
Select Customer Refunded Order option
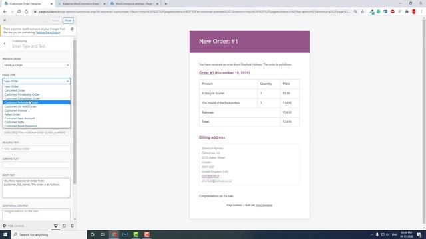coord(37,102)
